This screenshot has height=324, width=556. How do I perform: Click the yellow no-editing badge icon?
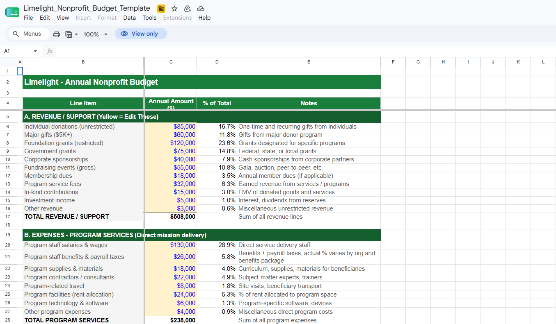161,9
